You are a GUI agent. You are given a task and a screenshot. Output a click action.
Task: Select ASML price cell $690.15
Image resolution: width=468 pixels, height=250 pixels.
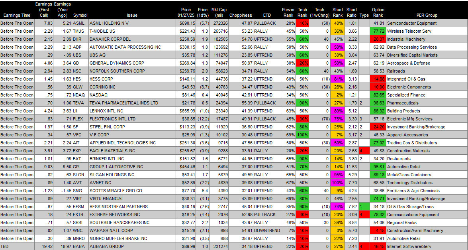click(186, 23)
